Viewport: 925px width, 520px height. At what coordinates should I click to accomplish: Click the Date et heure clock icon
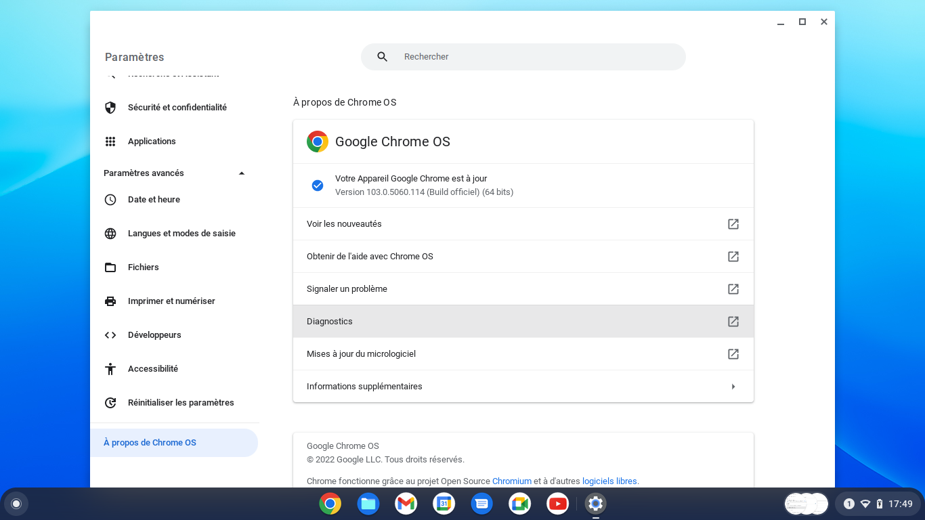110,200
